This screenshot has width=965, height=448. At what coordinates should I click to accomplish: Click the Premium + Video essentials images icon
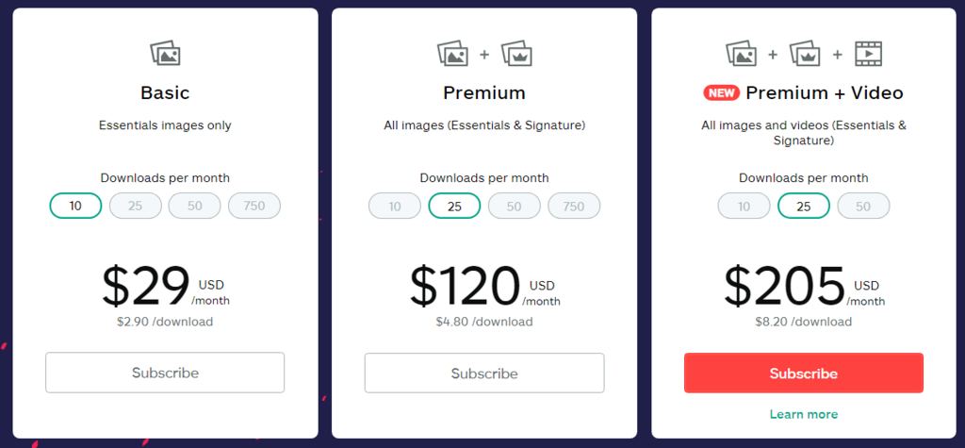tap(741, 53)
